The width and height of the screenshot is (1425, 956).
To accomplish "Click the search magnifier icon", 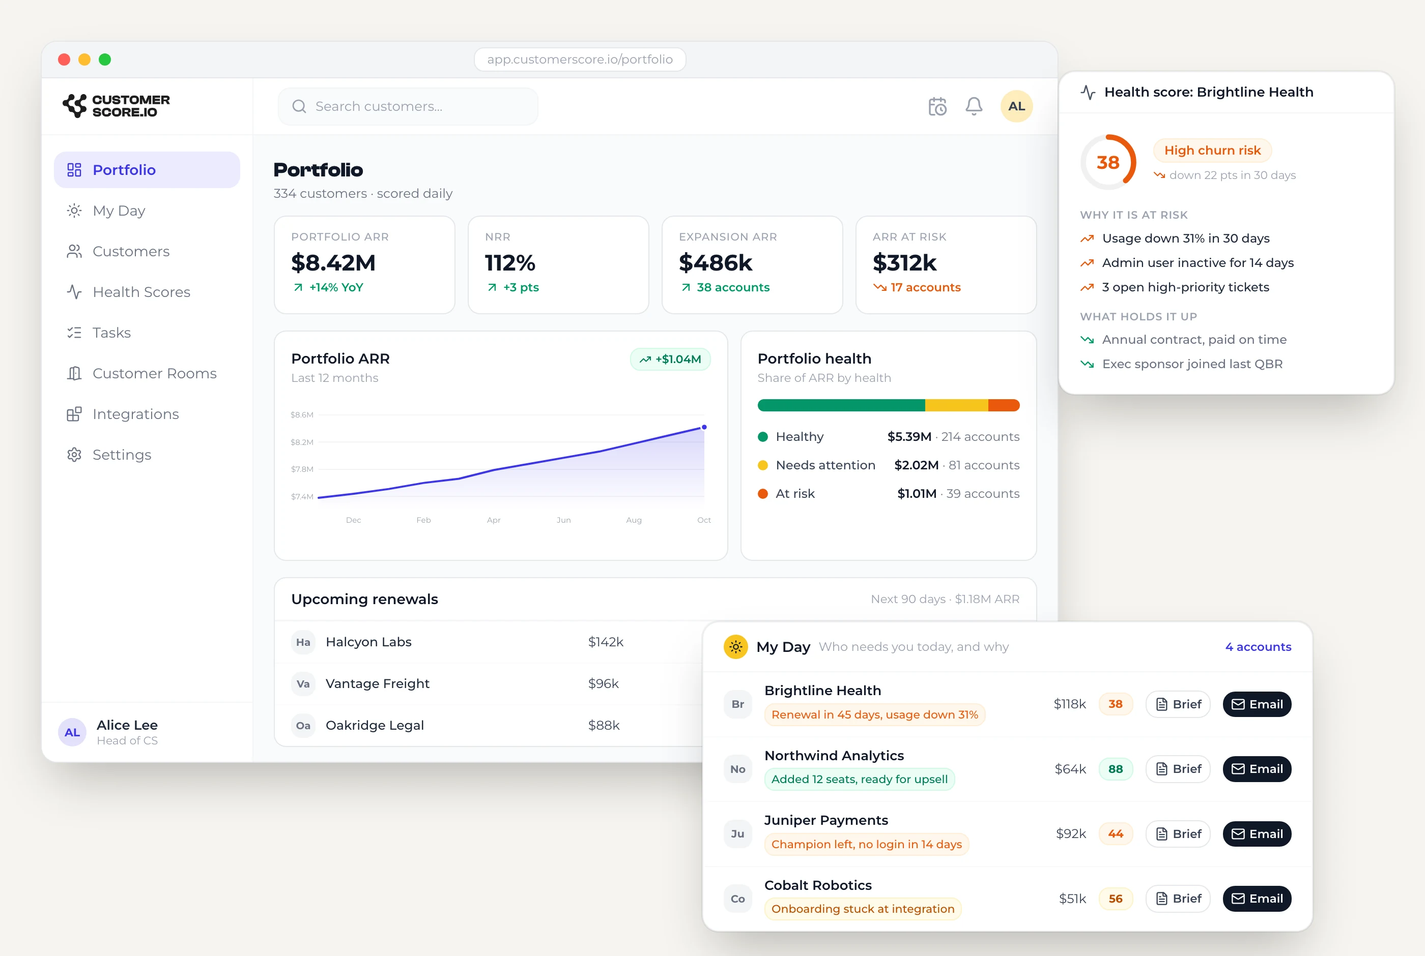I will coord(299,106).
